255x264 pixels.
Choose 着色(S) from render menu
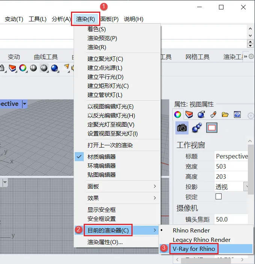(x=117, y=29)
